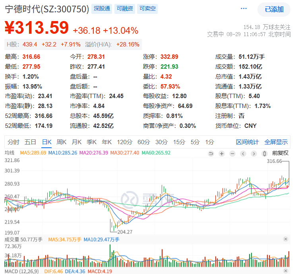Click the H股 price 439.4
294x274 pixels.
pos(30,44)
